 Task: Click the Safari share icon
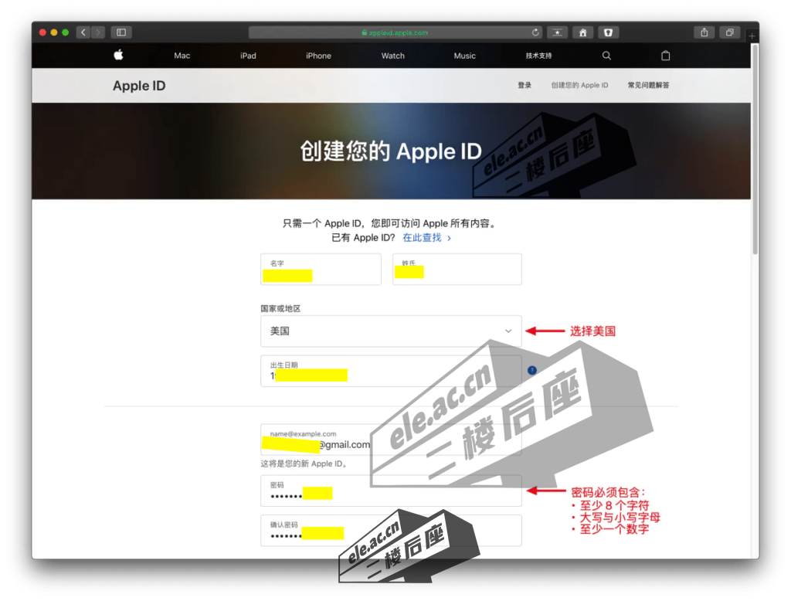[x=704, y=32]
